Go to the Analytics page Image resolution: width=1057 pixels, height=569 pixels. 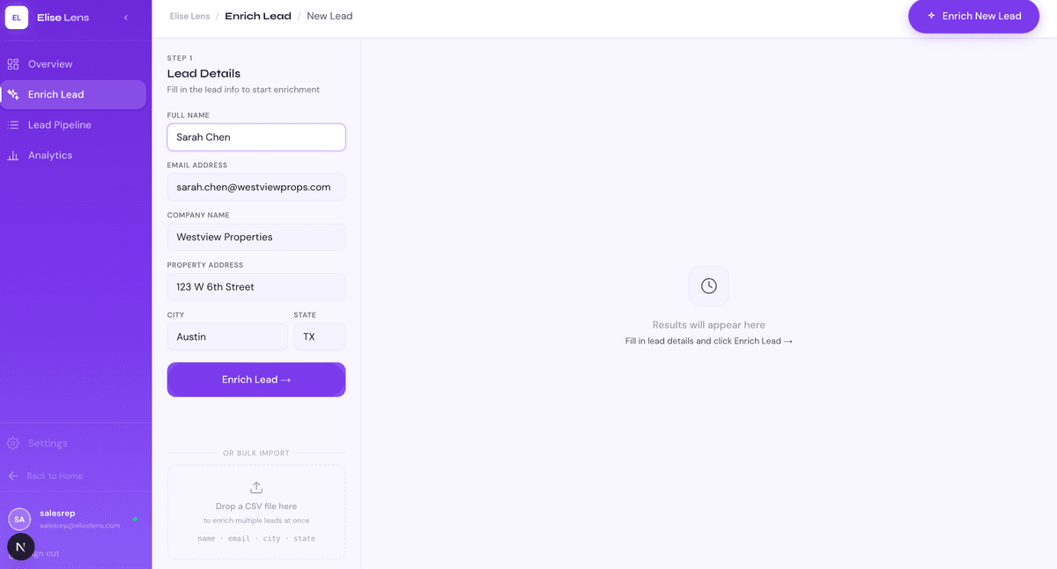click(50, 155)
